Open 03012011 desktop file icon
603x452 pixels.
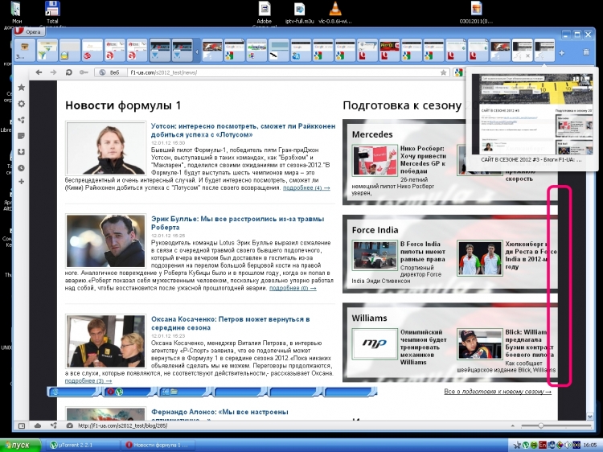point(476,13)
